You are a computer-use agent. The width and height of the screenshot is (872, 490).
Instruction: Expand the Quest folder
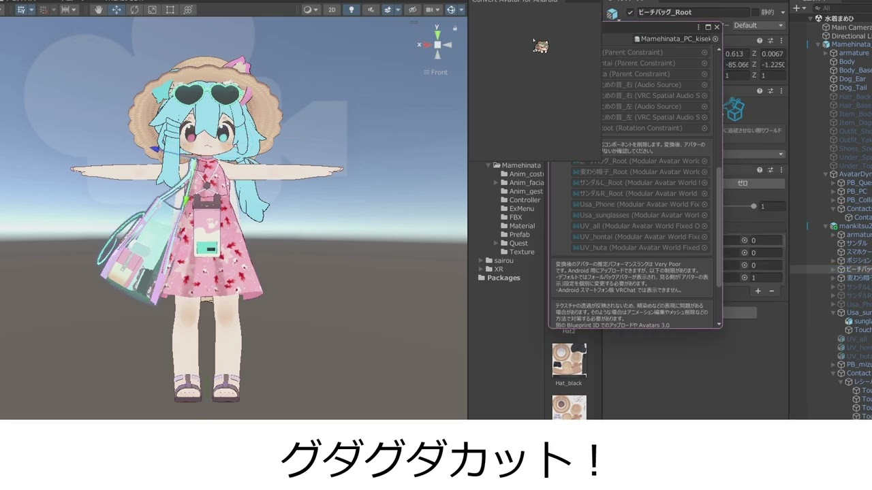[x=496, y=243]
